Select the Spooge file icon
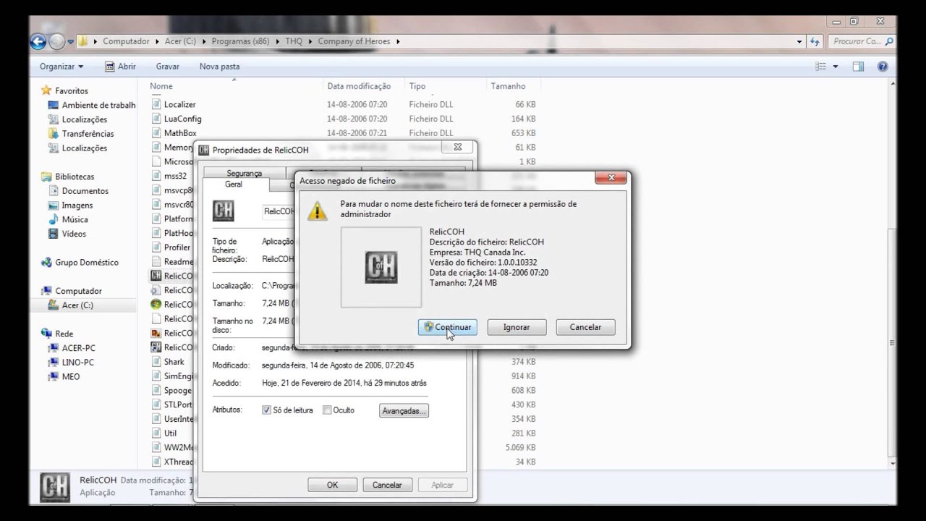 pyautogui.click(x=156, y=391)
